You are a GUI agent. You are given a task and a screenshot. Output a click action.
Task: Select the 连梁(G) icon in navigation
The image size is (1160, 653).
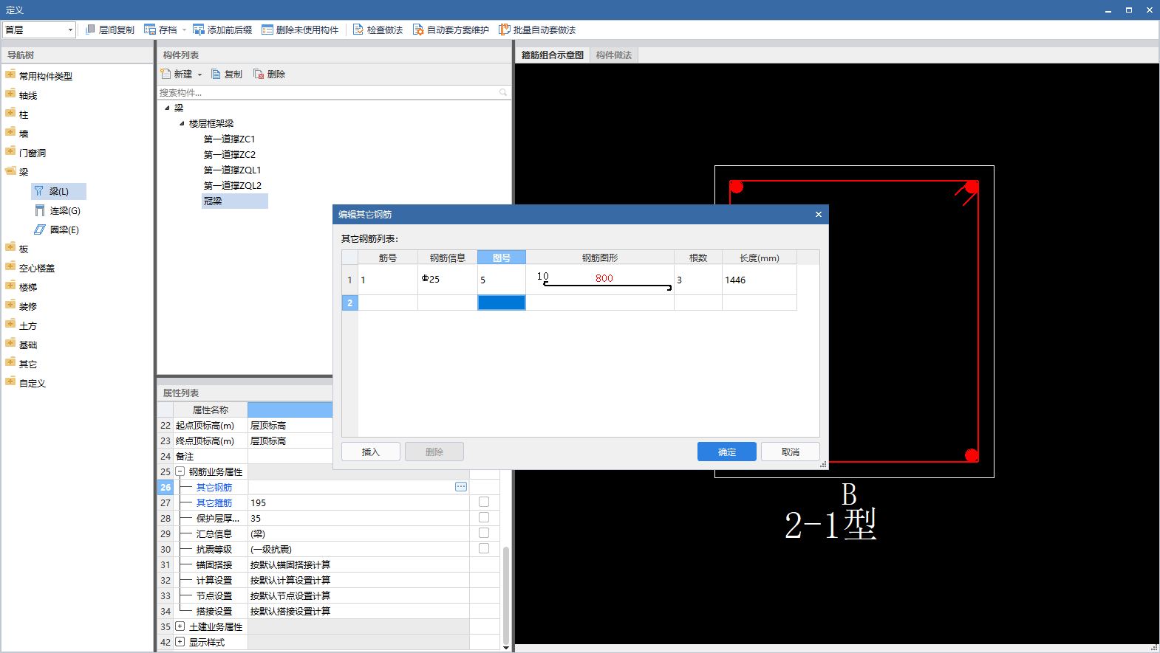(40, 210)
